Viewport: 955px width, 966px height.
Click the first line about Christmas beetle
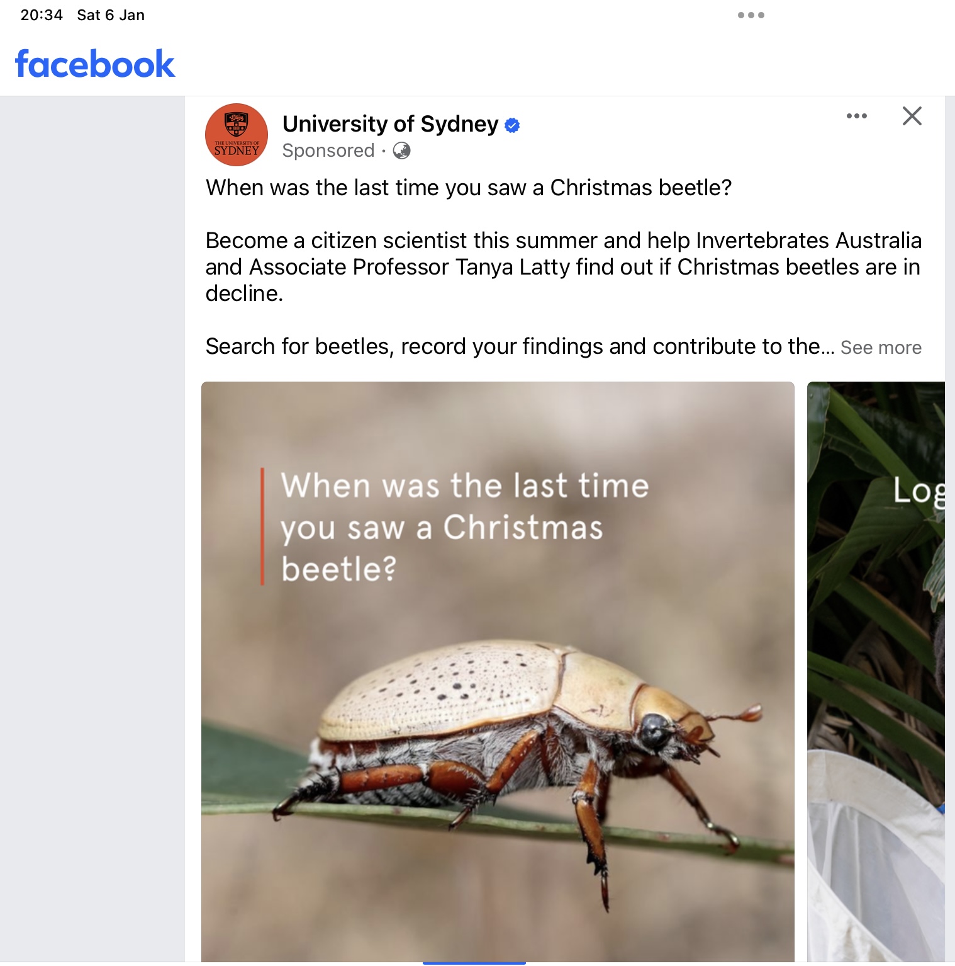tap(469, 188)
